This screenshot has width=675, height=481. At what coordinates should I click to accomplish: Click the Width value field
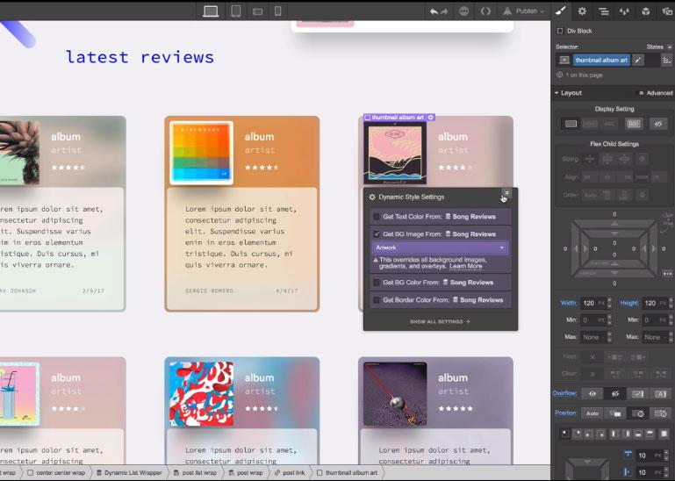pyautogui.click(x=588, y=303)
